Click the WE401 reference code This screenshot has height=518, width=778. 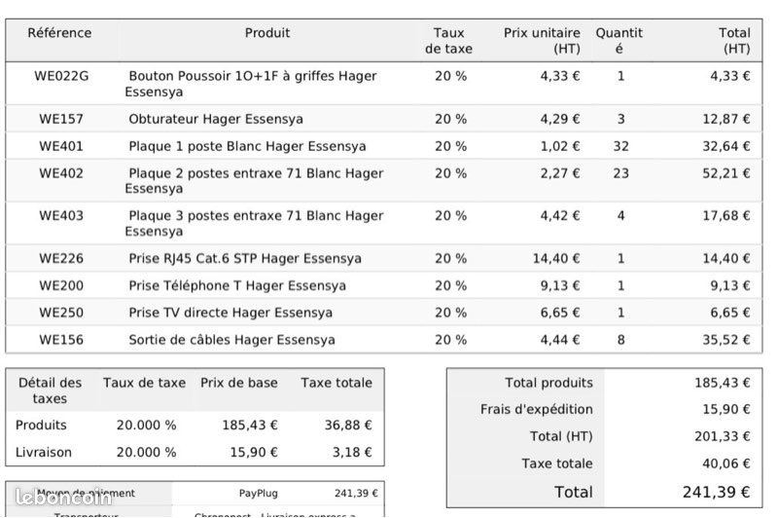pos(61,146)
